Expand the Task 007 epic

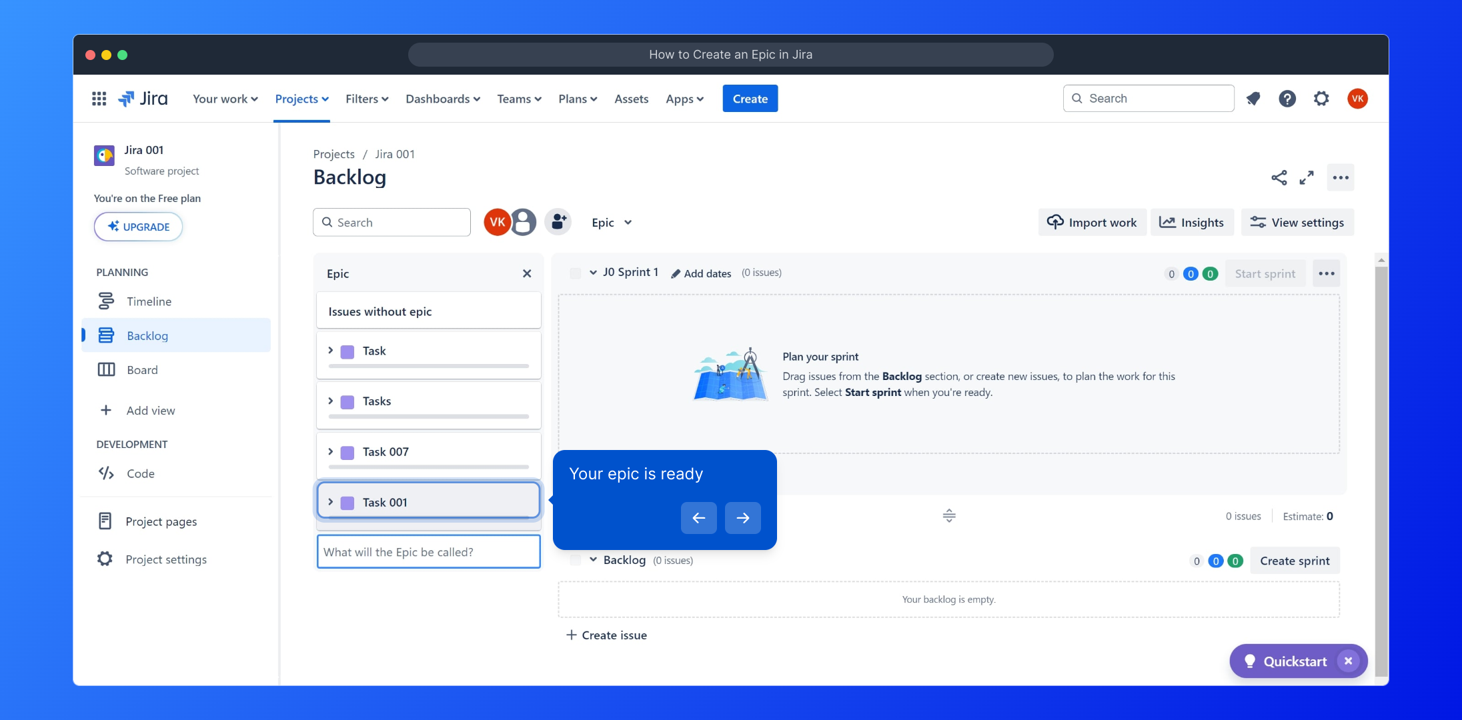pos(331,451)
